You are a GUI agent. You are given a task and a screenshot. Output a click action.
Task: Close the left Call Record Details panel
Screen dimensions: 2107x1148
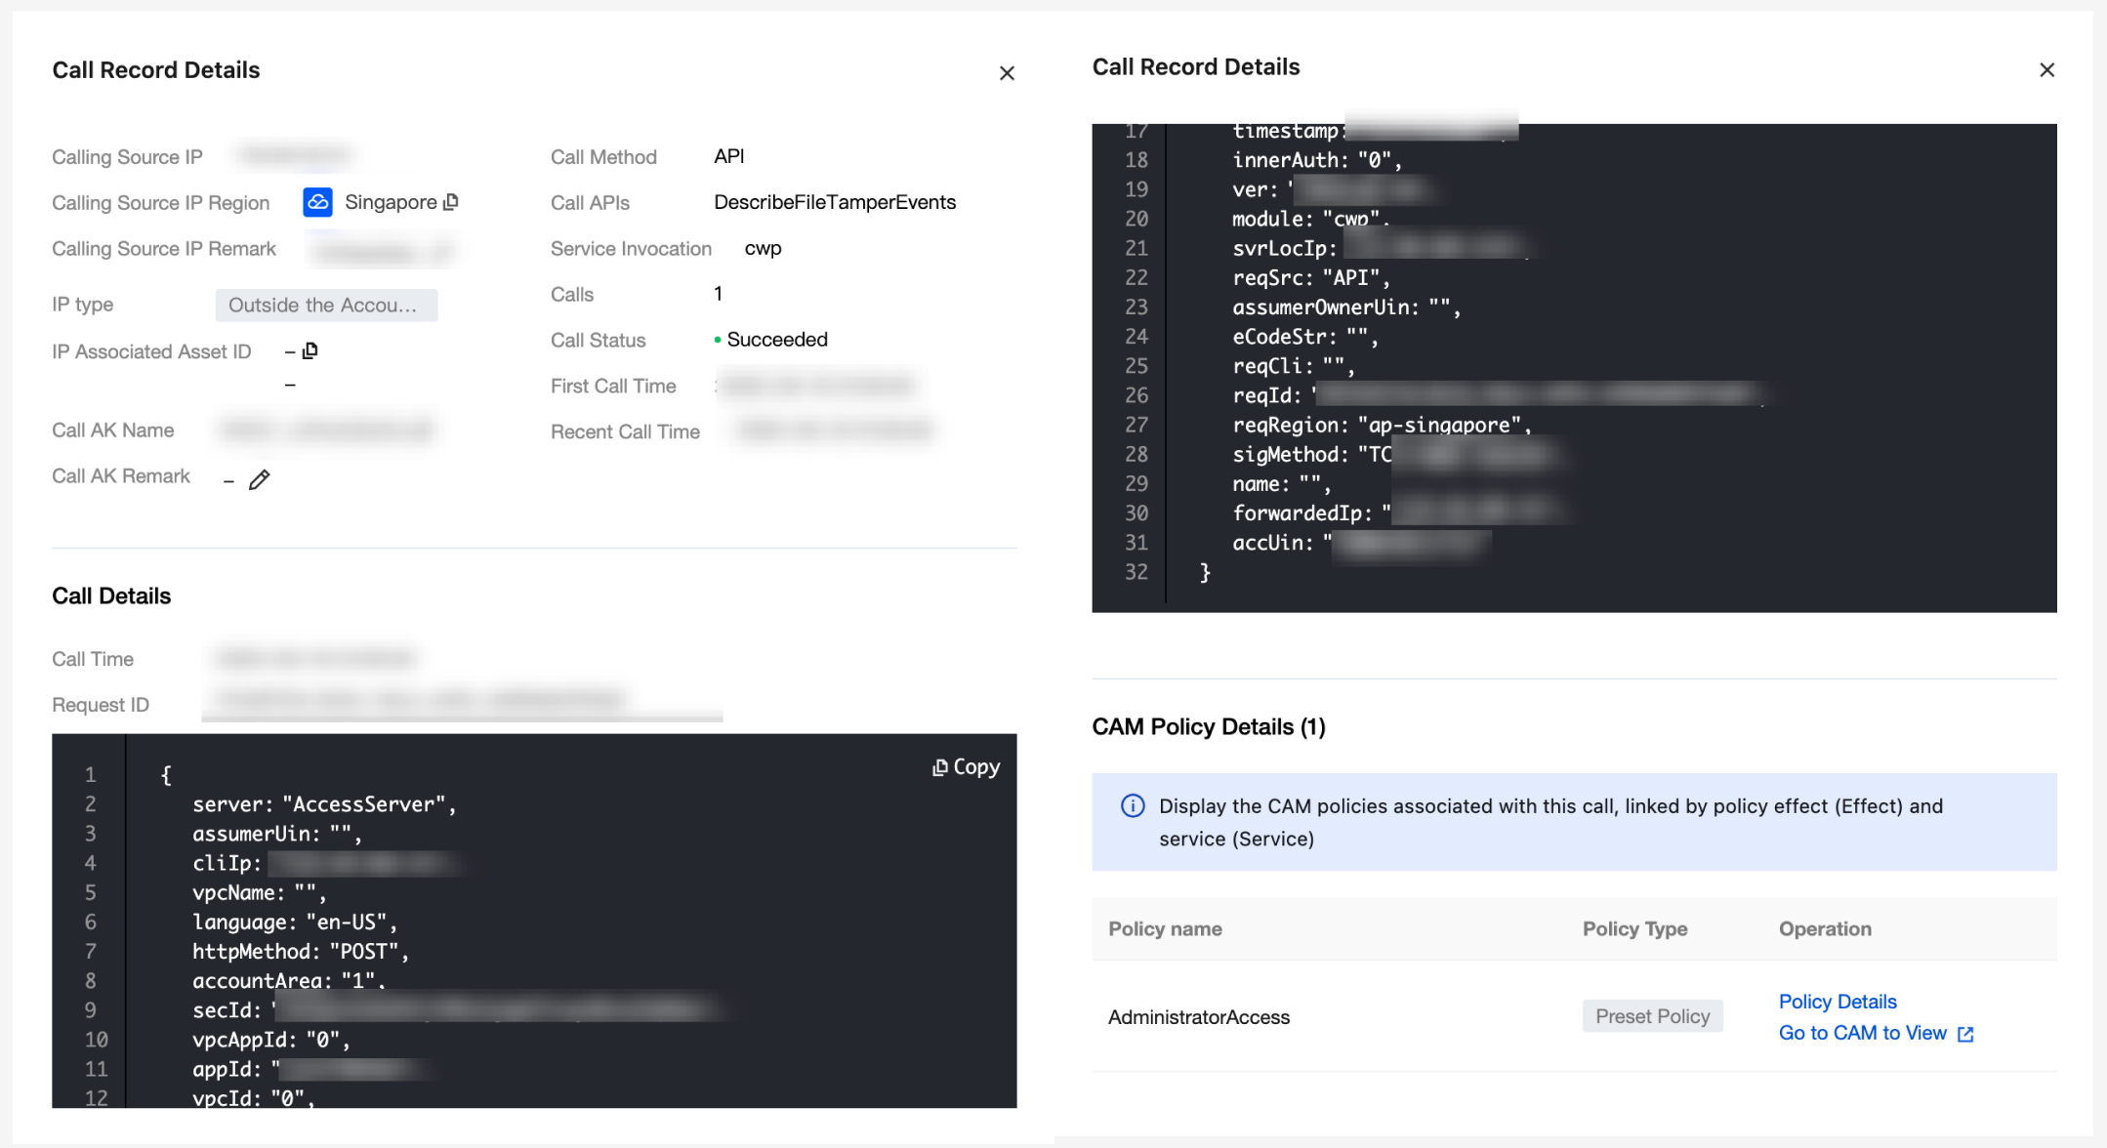[1007, 73]
